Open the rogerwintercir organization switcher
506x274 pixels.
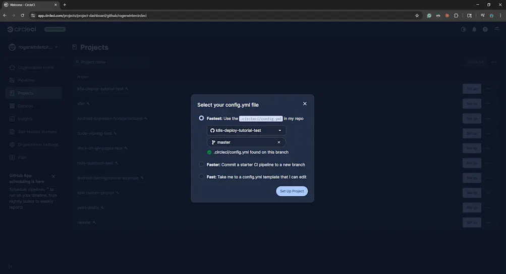click(33, 47)
